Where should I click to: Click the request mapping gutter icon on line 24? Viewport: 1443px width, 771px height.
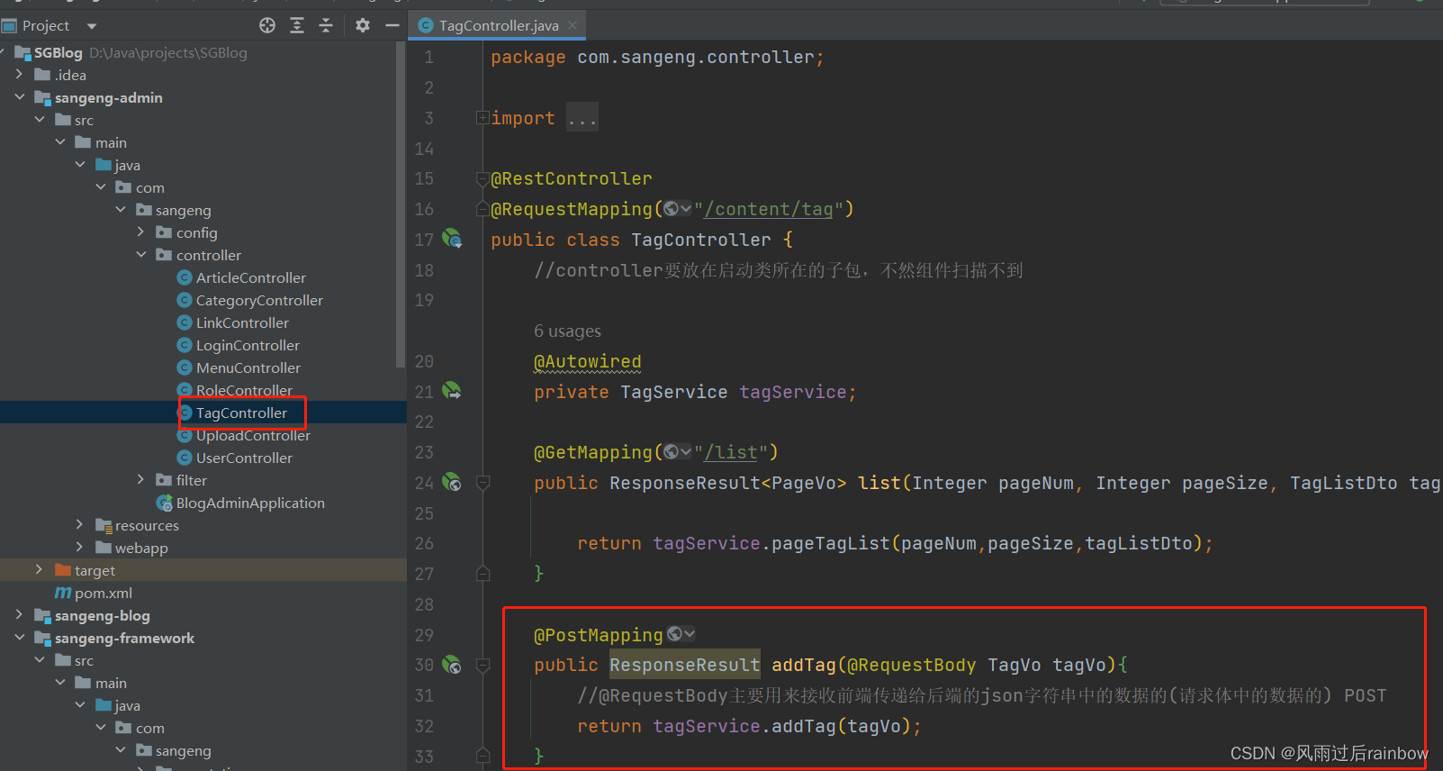452,483
